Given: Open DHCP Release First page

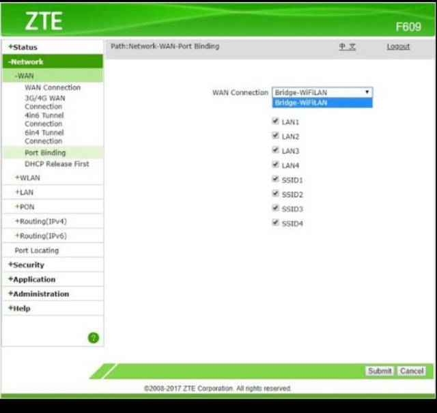Looking at the screenshot, I should 57,164.
